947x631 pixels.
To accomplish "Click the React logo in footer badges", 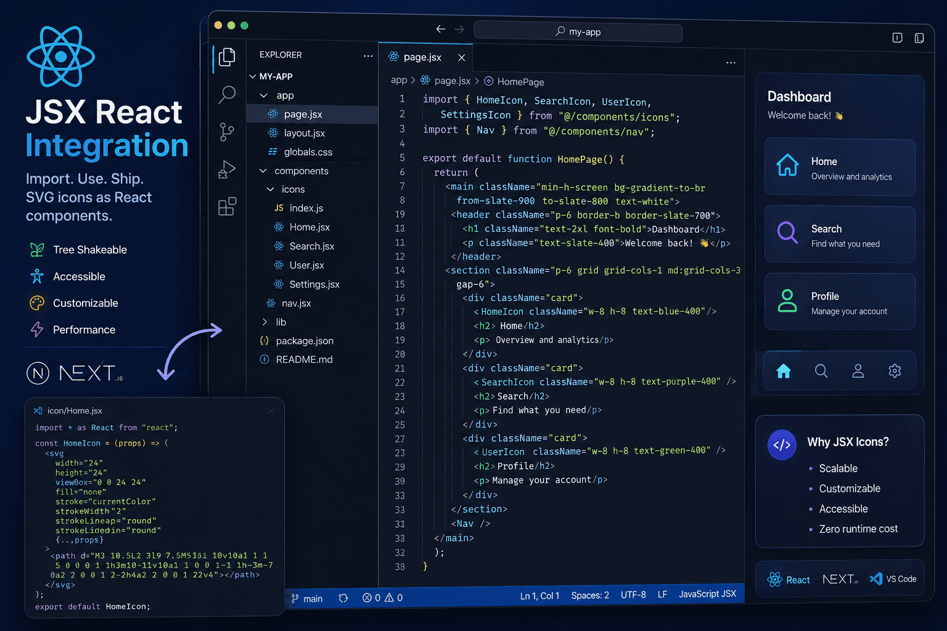I will [775, 579].
